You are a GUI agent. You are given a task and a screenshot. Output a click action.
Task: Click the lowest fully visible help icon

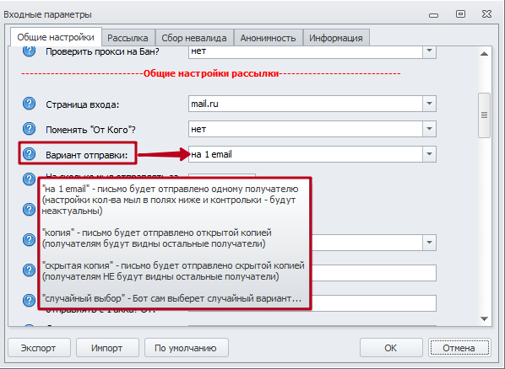coord(29,300)
